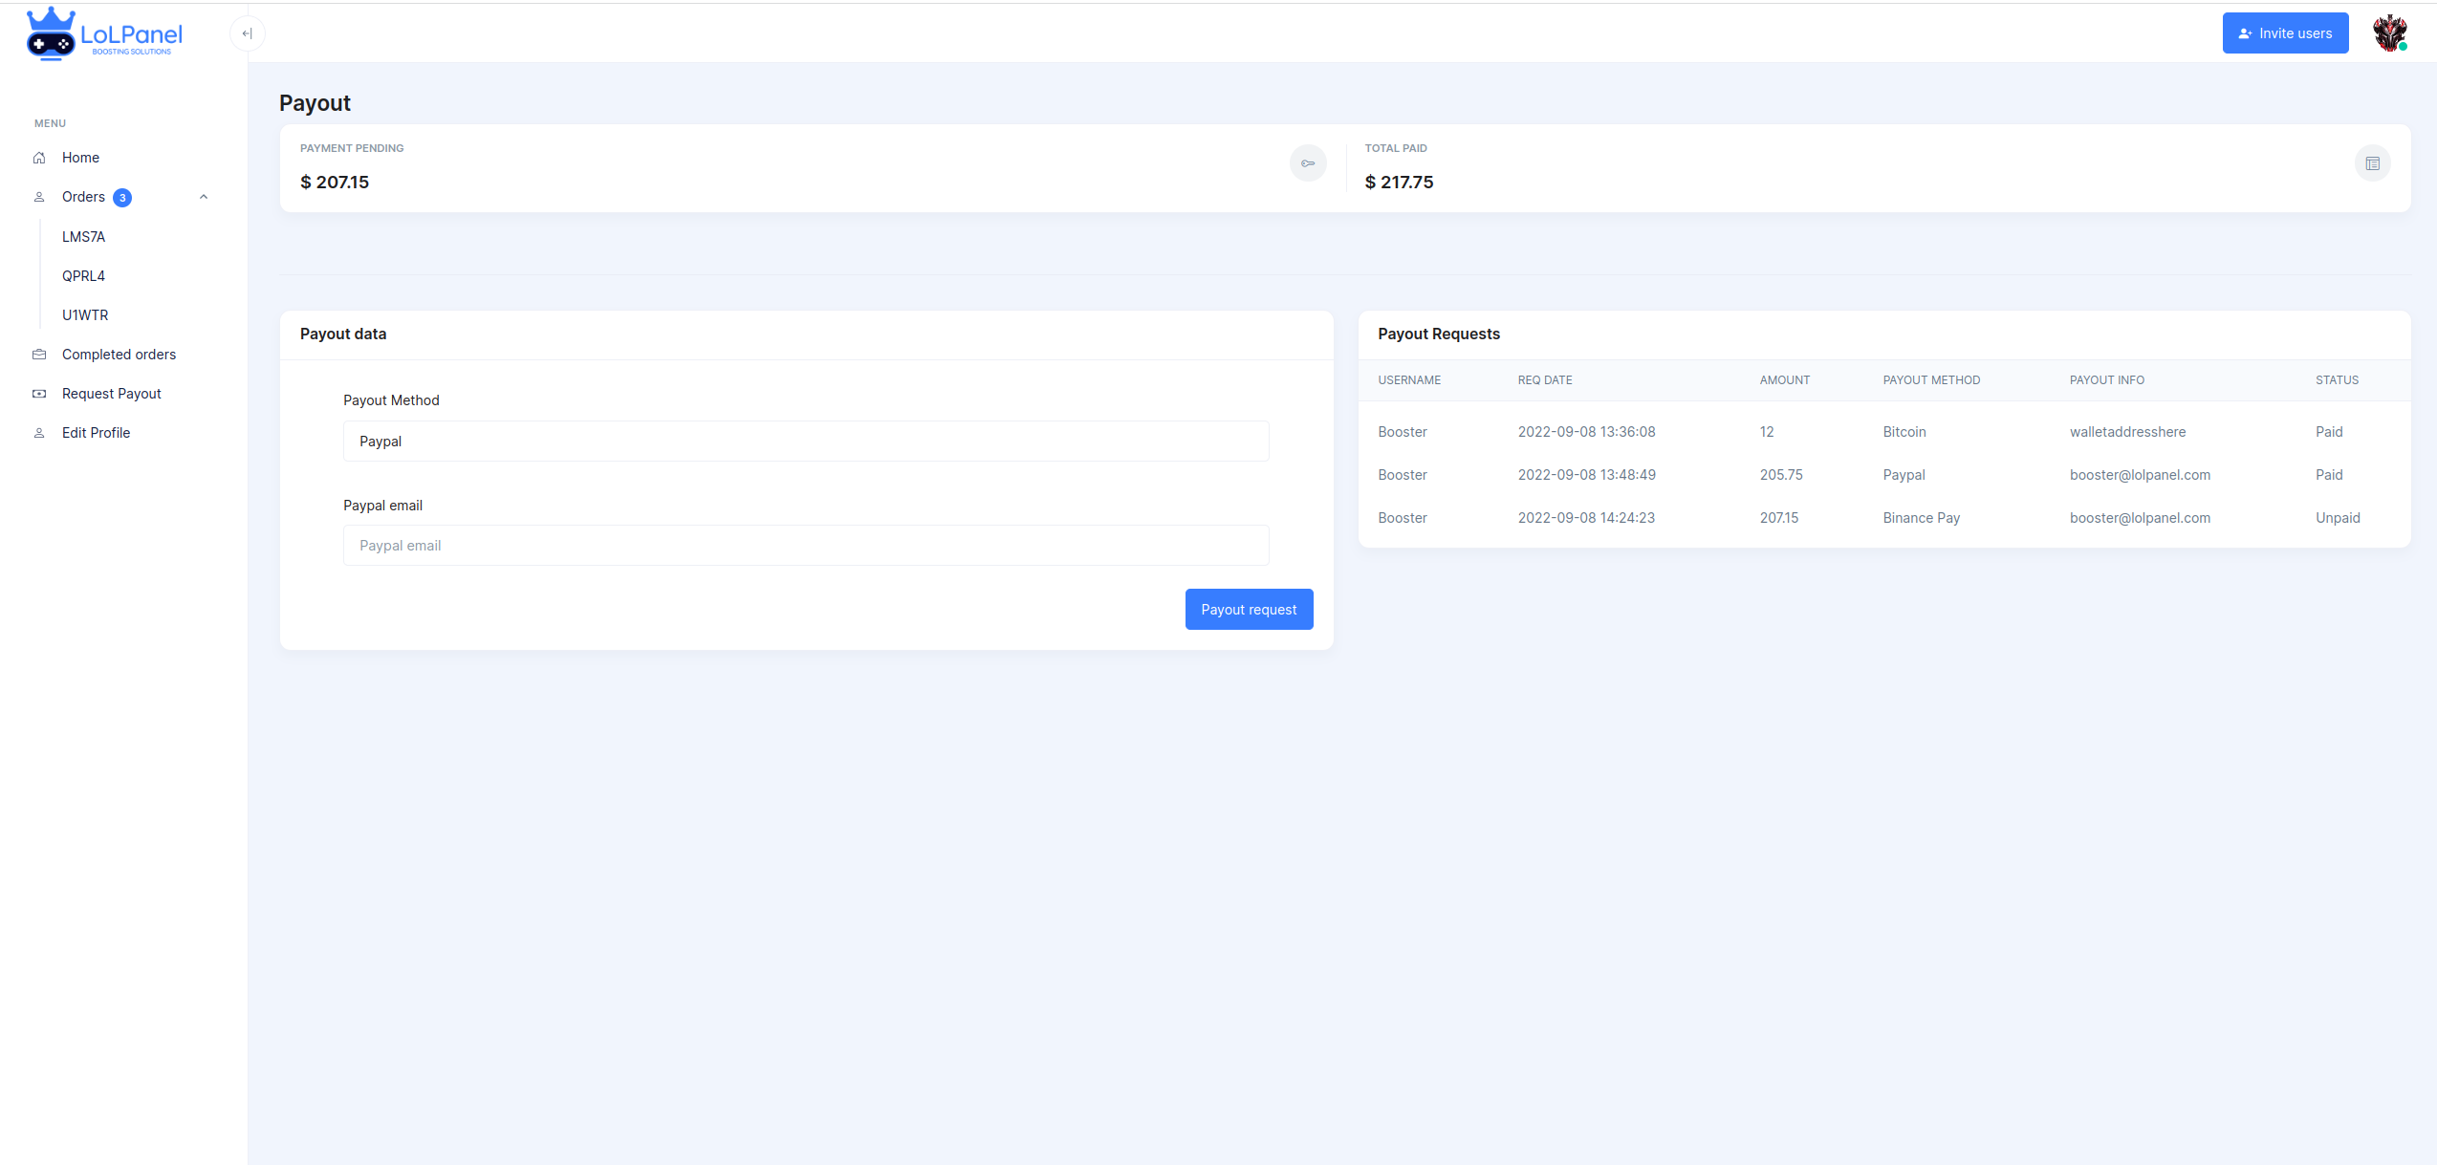
Task: Open order QPRL4 in the sidebar
Action: pos(84,276)
